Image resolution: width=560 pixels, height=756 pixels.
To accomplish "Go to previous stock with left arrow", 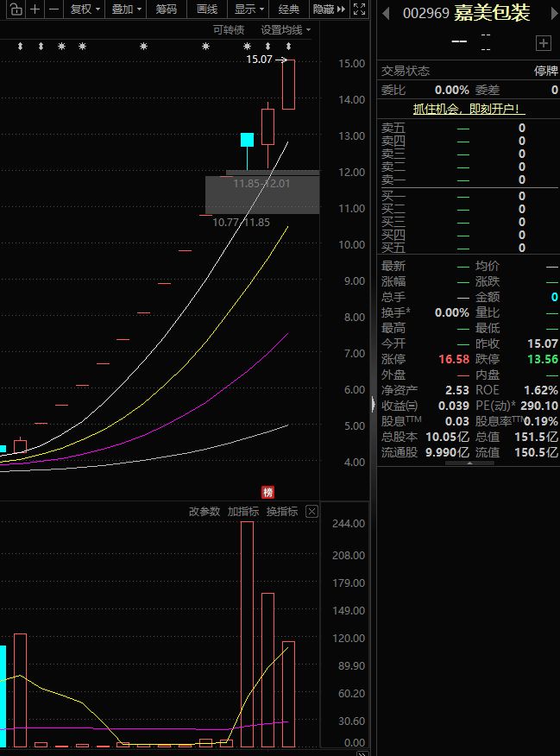I will point(385,14).
